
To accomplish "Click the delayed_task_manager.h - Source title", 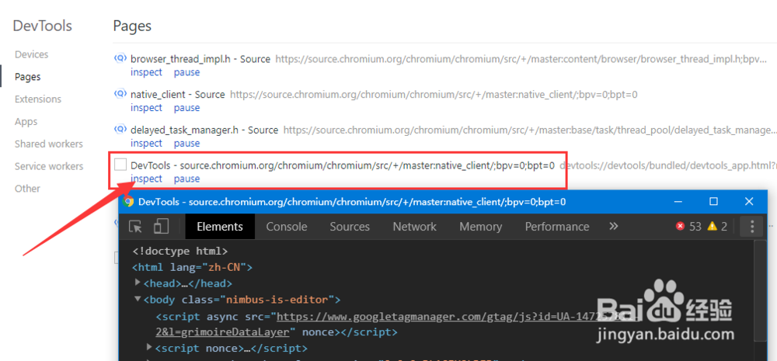I will coord(204,130).
